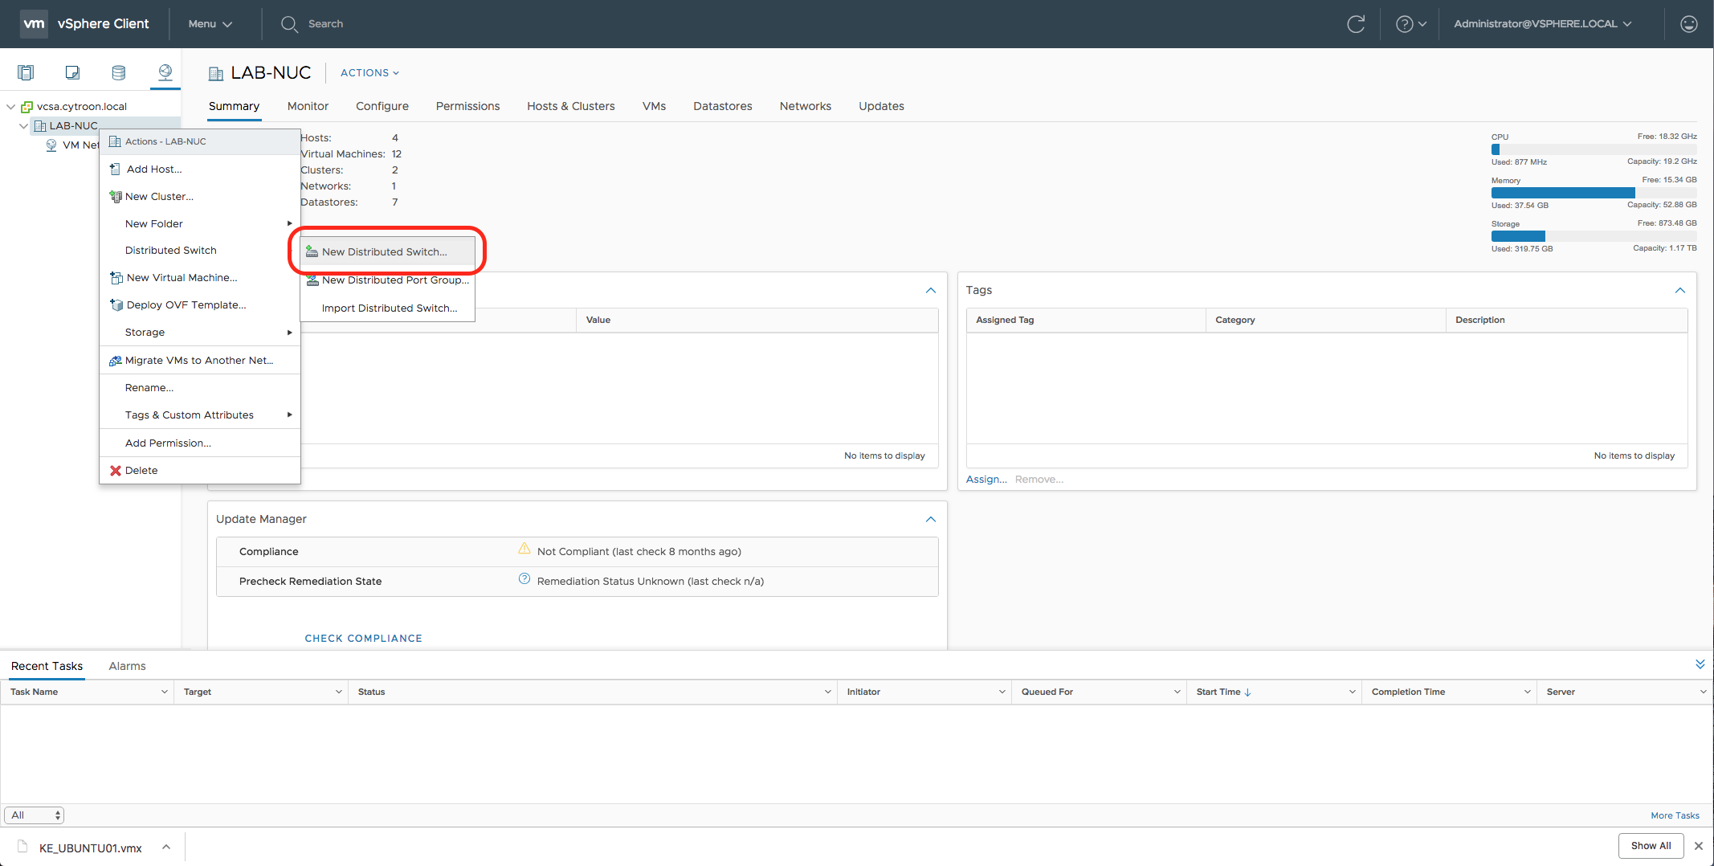1714x866 pixels.
Task: Click the New Virtual Machine icon
Action: pos(116,278)
